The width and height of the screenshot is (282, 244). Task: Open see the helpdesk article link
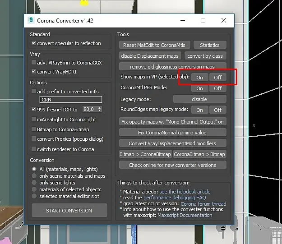point(185,192)
